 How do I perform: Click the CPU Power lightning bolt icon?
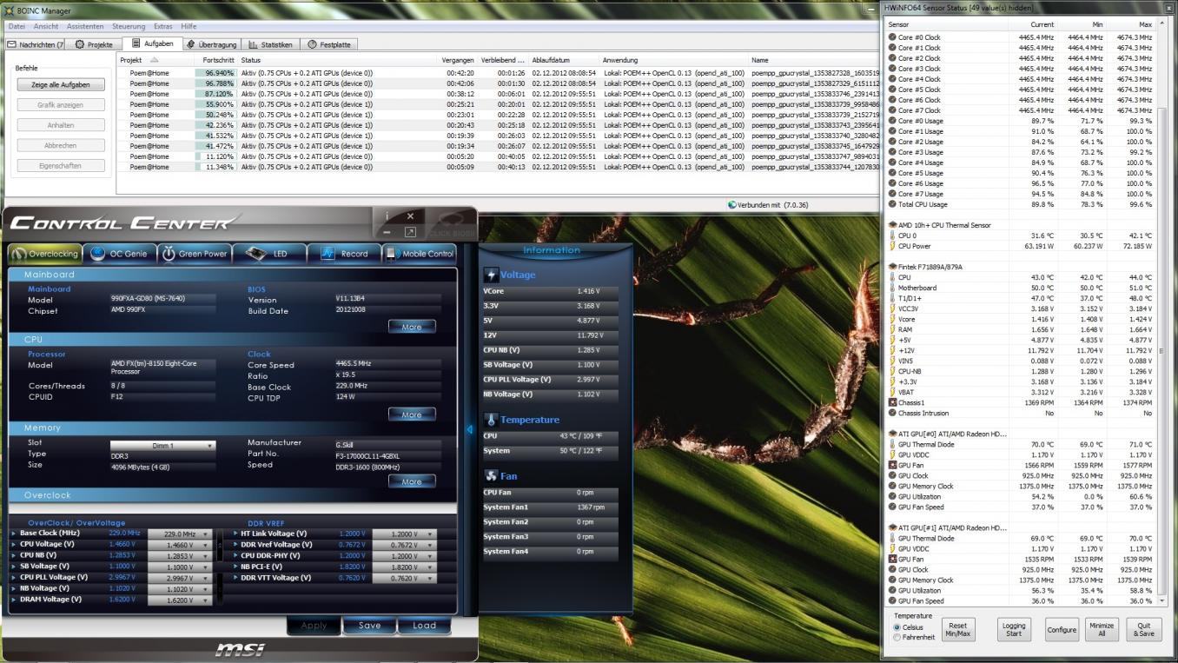[x=892, y=246]
